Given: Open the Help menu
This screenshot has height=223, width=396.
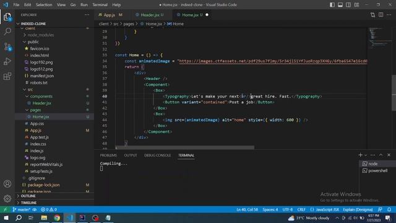Looking at the screenshot, I should (x=116, y=5).
